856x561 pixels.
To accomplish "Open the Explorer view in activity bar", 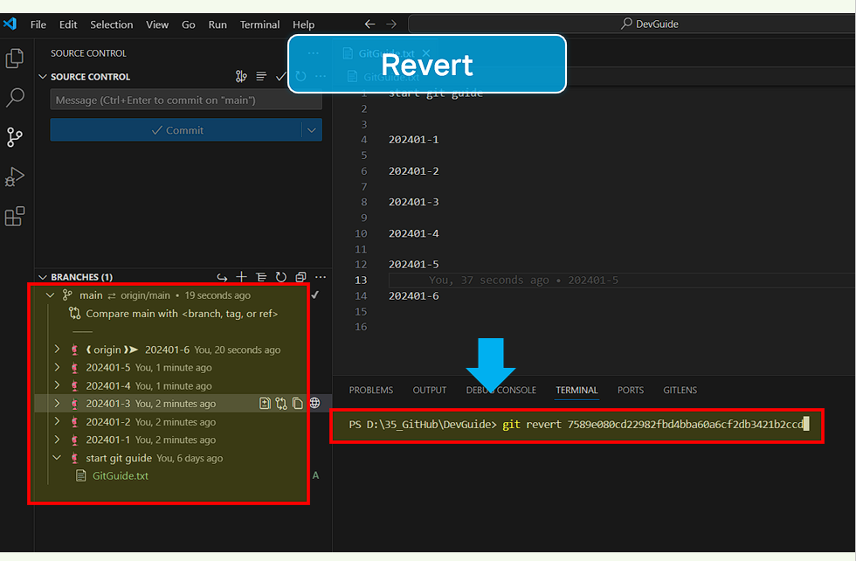I will coord(15,59).
